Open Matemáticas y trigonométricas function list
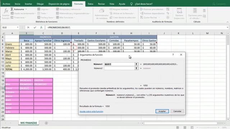Viewport: 230px width, 129px height. [73, 13]
